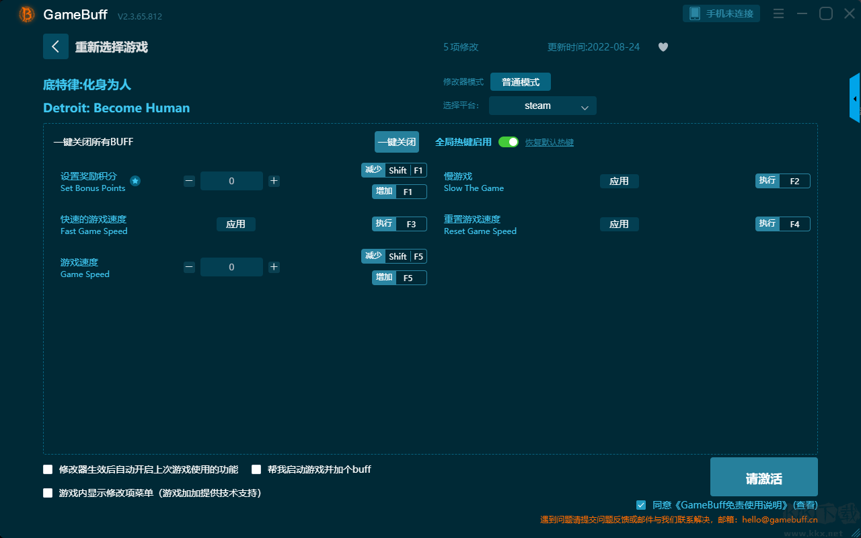Click the F3 execute hotkey for Fast Game Speed
Screen dimensions: 861x538
click(400, 224)
